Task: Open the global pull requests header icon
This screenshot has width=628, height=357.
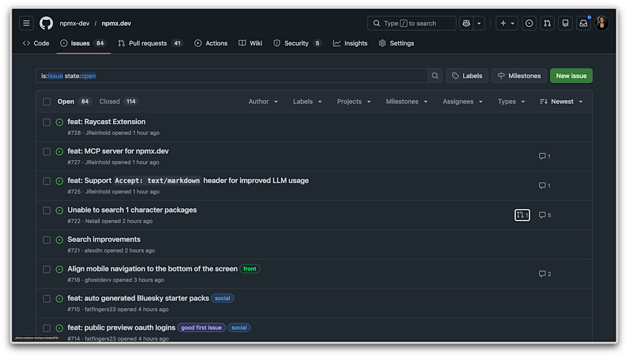Action: (547, 23)
